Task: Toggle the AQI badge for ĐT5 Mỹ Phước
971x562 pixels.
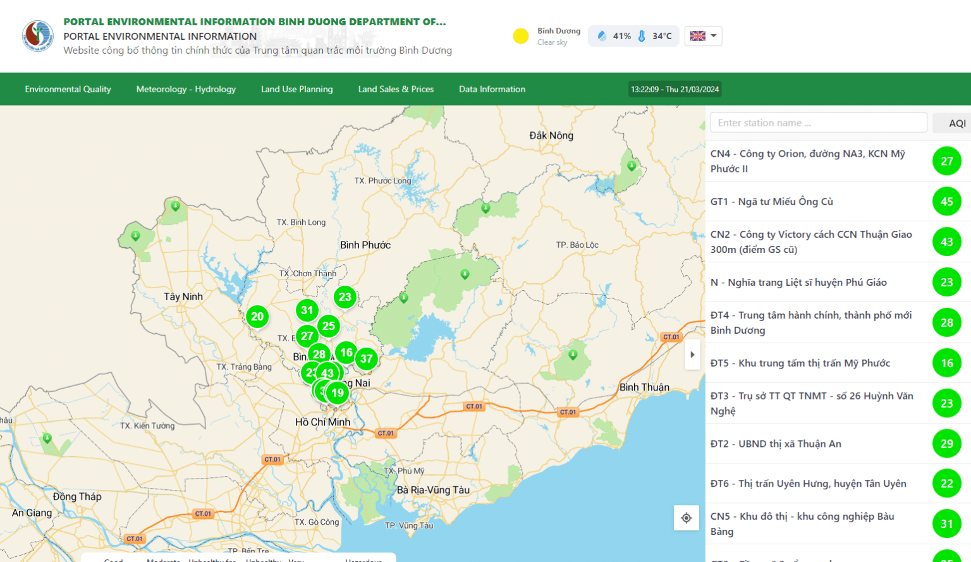Action: click(946, 363)
